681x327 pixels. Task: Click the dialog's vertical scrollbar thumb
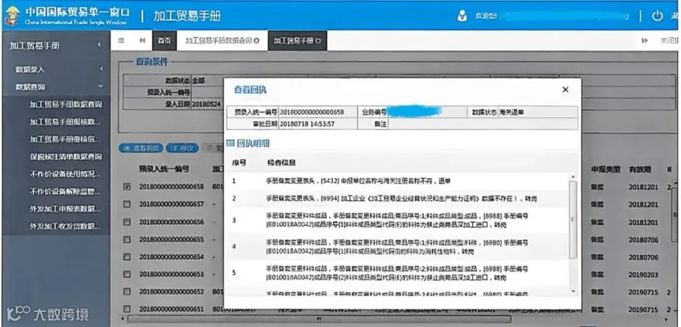pos(574,220)
